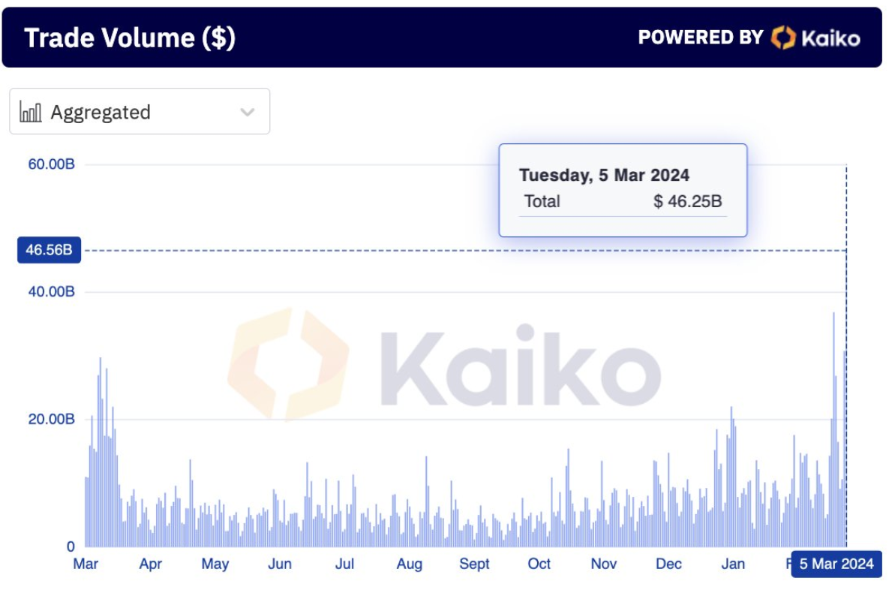Click the Jul label on x-axis
The width and height of the screenshot is (889, 590).
coord(344,564)
